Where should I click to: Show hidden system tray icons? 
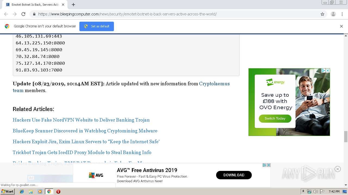click(x=303, y=191)
